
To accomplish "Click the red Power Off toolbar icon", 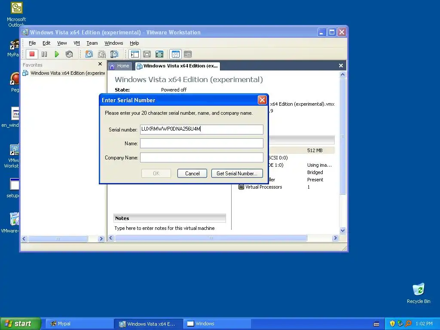I will tap(32, 54).
